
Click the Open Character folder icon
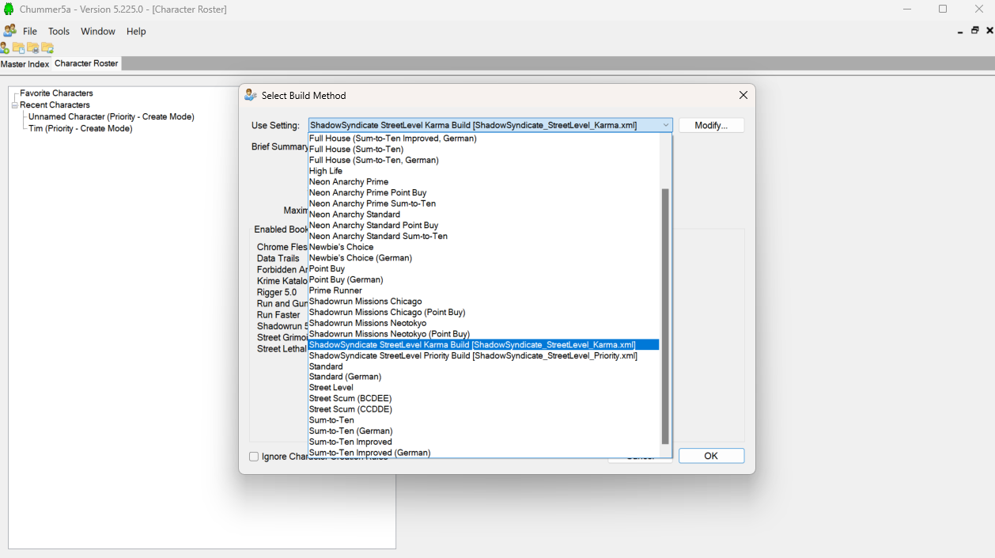19,48
